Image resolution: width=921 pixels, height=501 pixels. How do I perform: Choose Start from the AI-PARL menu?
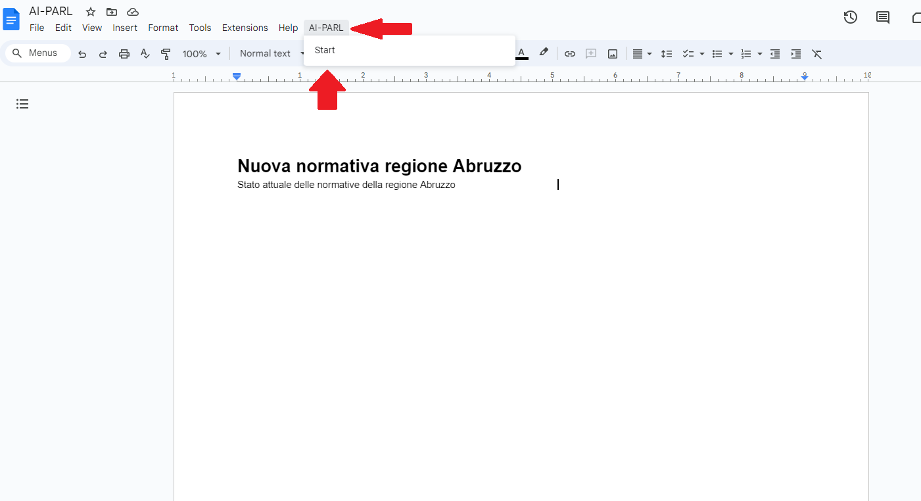(325, 50)
